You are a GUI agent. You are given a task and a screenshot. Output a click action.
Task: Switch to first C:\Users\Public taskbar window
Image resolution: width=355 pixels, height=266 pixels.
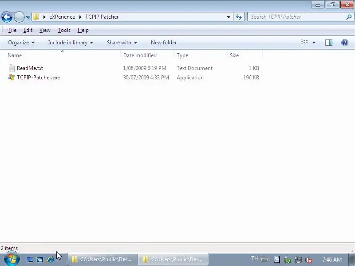(x=103, y=259)
